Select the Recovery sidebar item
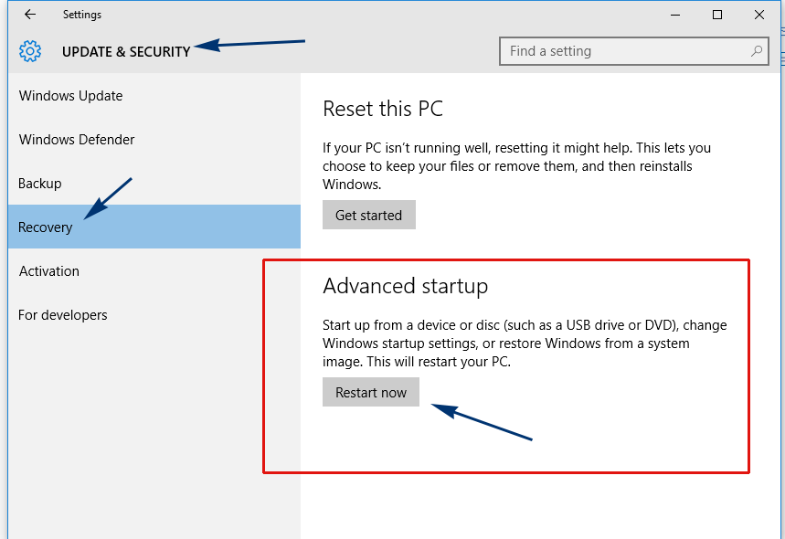The width and height of the screenshot is (785, 539). (154, 227)
